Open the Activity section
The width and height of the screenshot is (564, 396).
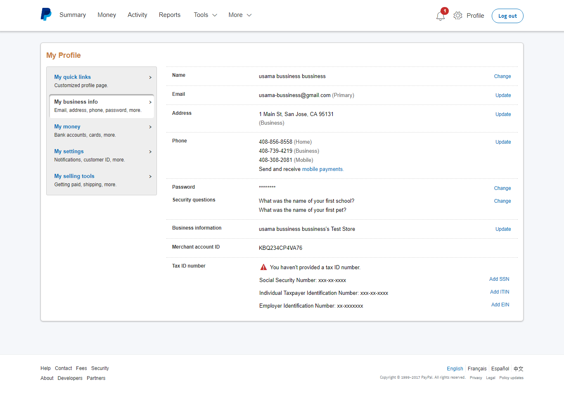(x=137, y=14)
